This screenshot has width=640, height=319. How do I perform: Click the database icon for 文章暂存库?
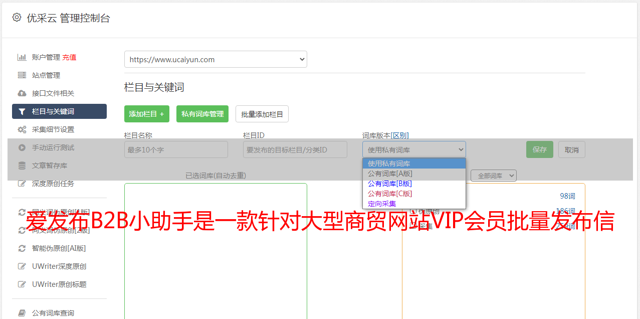coord(22,166)
